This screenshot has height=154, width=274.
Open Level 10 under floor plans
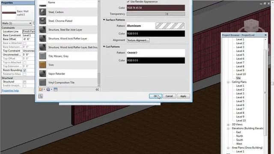click(241, 74)
